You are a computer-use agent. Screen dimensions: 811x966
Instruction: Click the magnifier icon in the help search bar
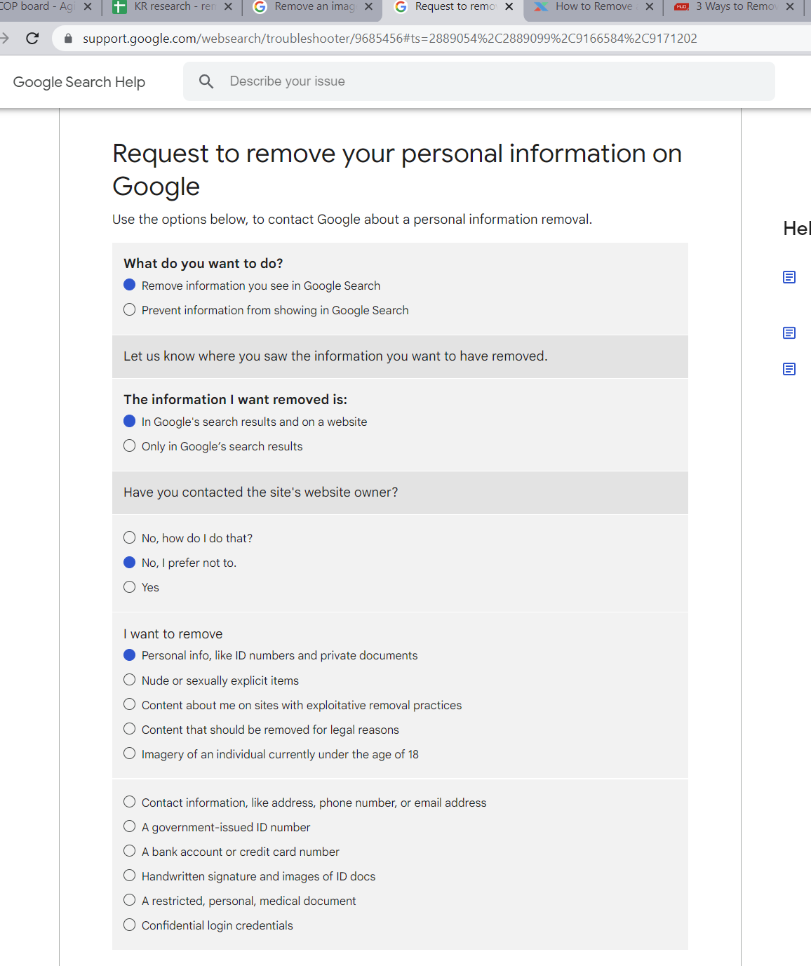point(206,81)
